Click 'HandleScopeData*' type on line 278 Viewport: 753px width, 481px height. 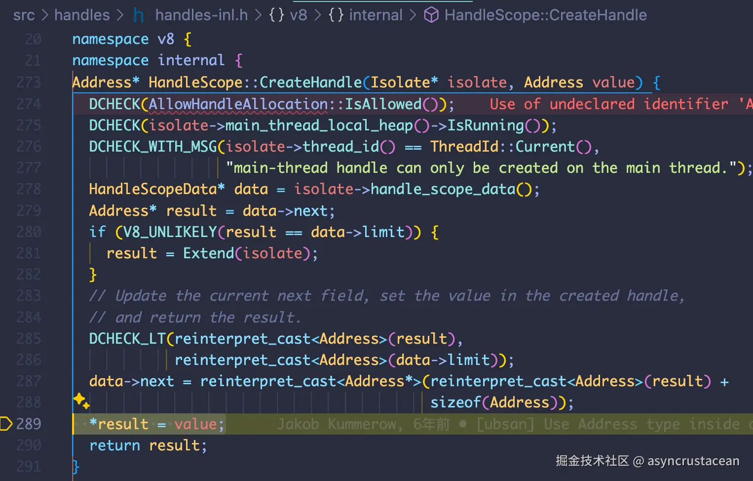157,189
